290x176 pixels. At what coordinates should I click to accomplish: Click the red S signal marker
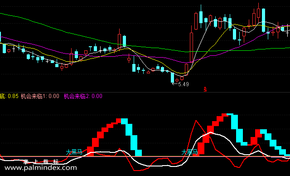pos(205,89)
